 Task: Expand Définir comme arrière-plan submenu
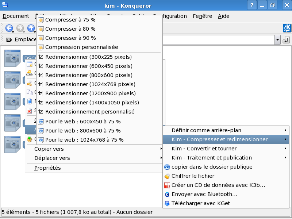click(x=226, y=130)
